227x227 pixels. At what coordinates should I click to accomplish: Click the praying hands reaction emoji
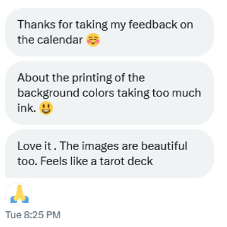(x=20, y=194)
